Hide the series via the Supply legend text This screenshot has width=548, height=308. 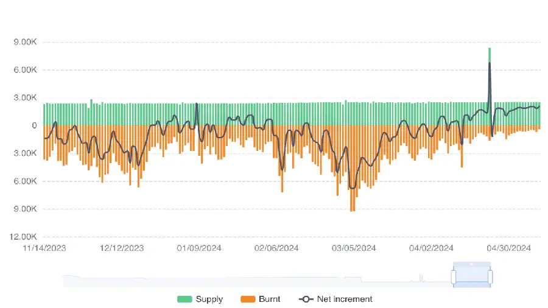[210, 299]
